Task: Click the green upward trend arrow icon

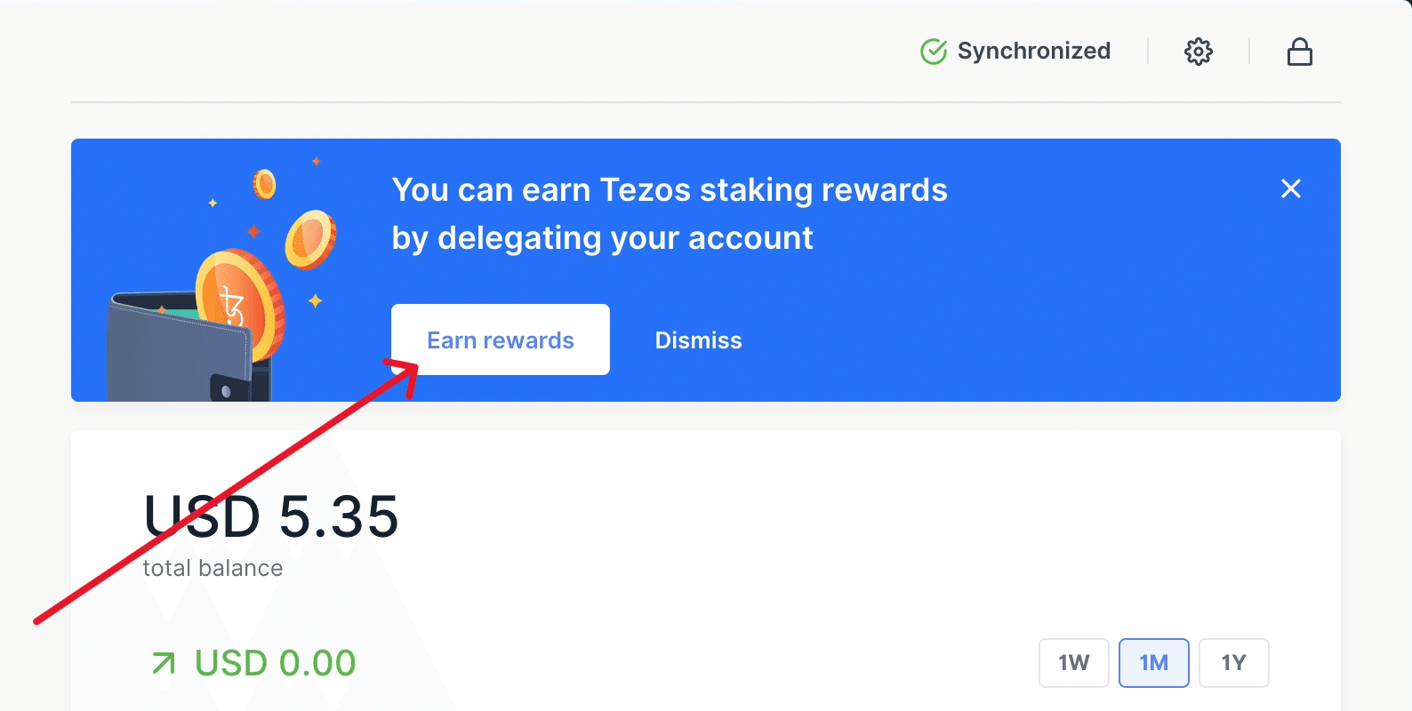Action: pyautogui.click(x=164, y=663)
